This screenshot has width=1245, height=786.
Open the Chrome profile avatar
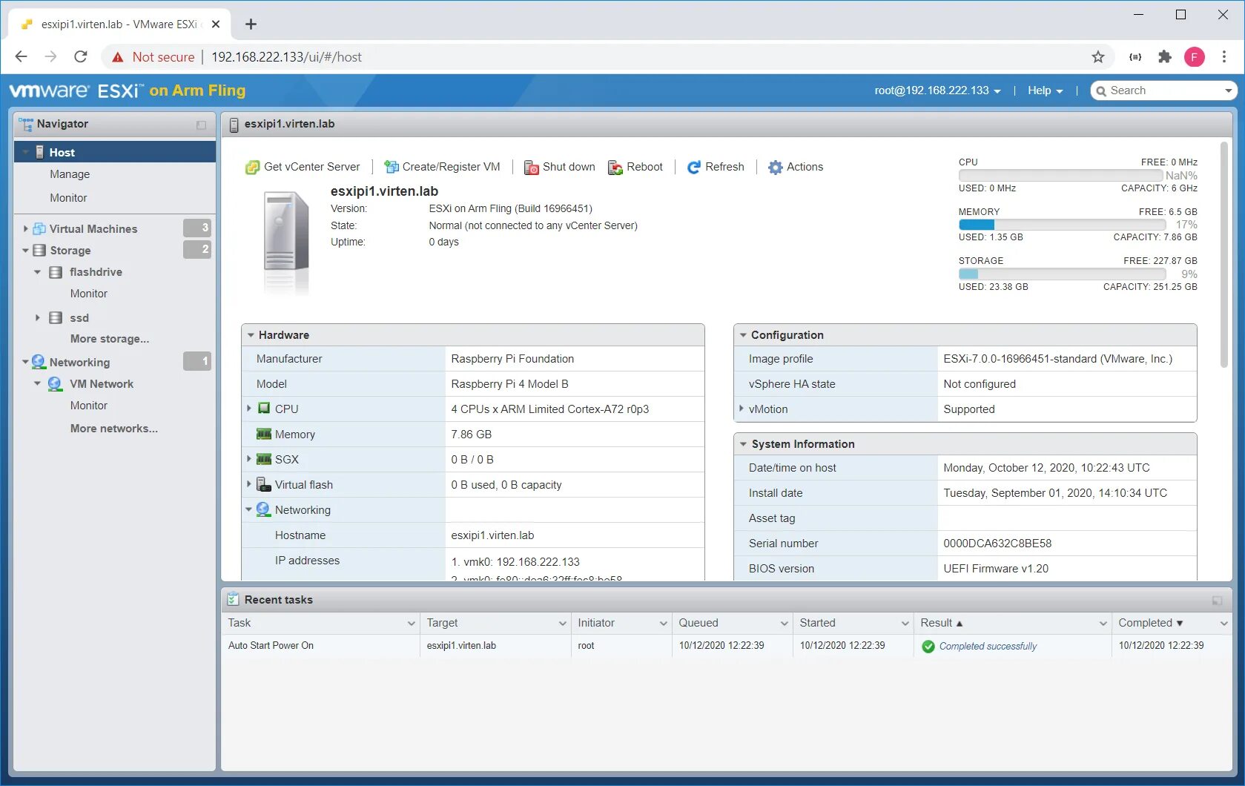point(1195,57)
